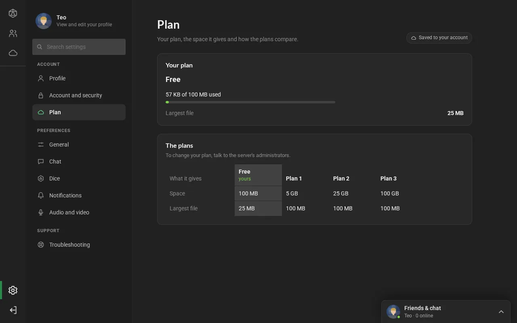
Task: Click '57 KB of 100 MB used' text
Action: (193, 94)
